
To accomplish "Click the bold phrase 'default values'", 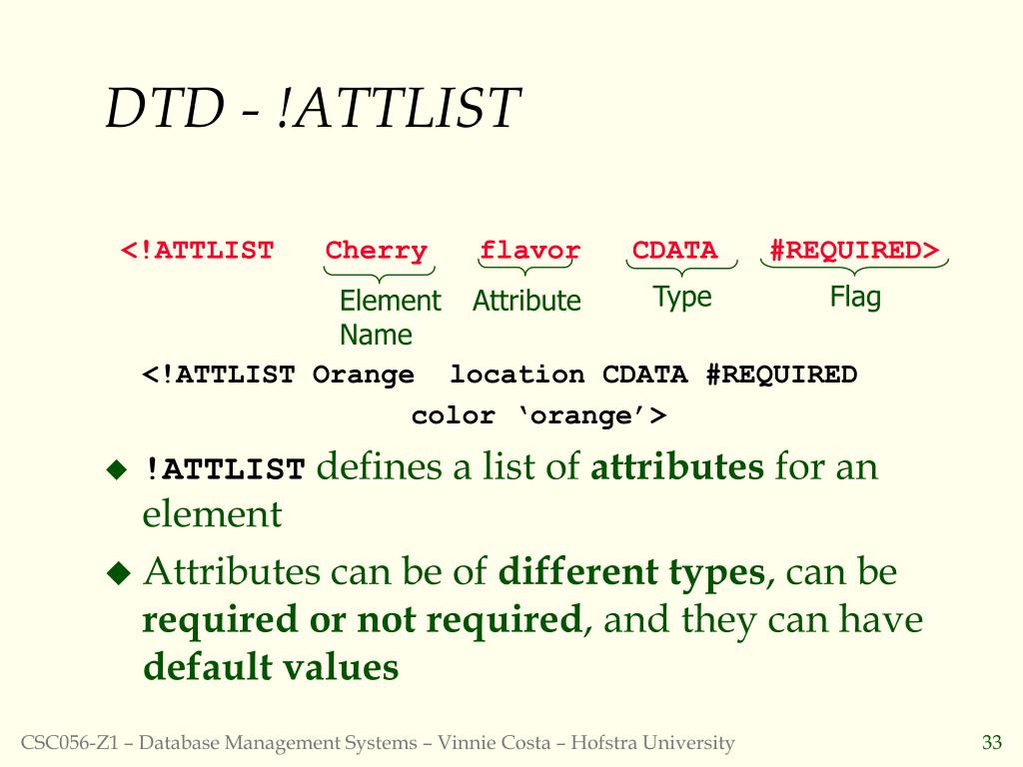I will [271, 666].
